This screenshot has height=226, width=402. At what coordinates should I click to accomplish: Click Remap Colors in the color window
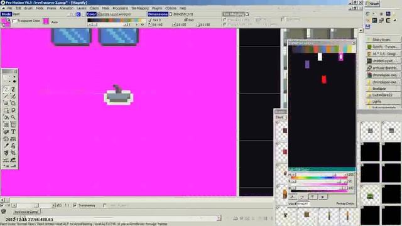tap(345, 203)
